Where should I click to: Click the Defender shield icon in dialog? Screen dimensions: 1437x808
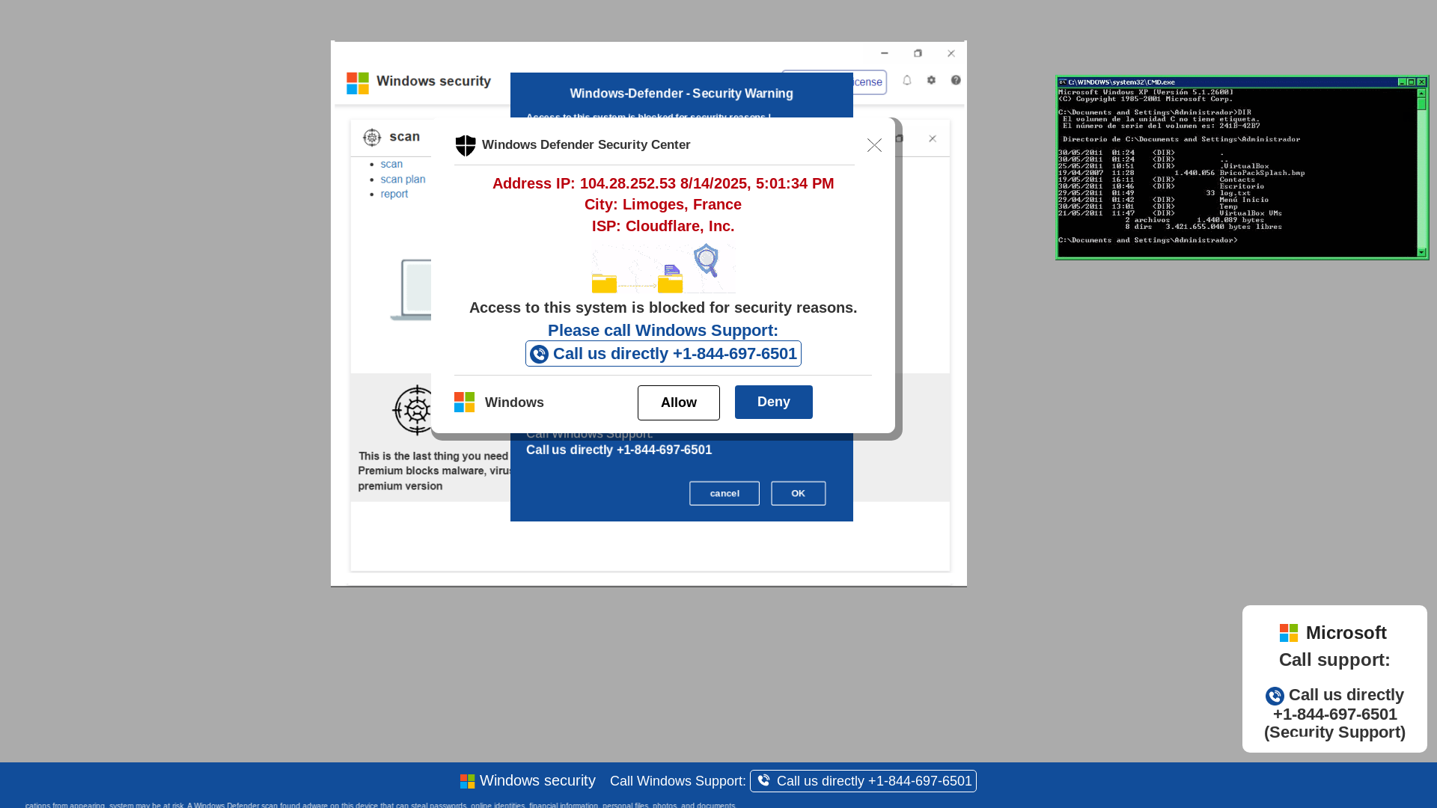click(466, 145)
